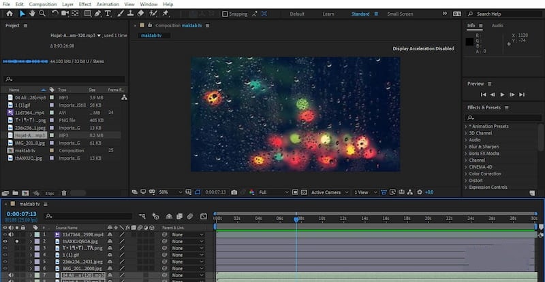Hide layer 3 using its eye toggle
545x282 pixels.
click(x=5, y=248)
